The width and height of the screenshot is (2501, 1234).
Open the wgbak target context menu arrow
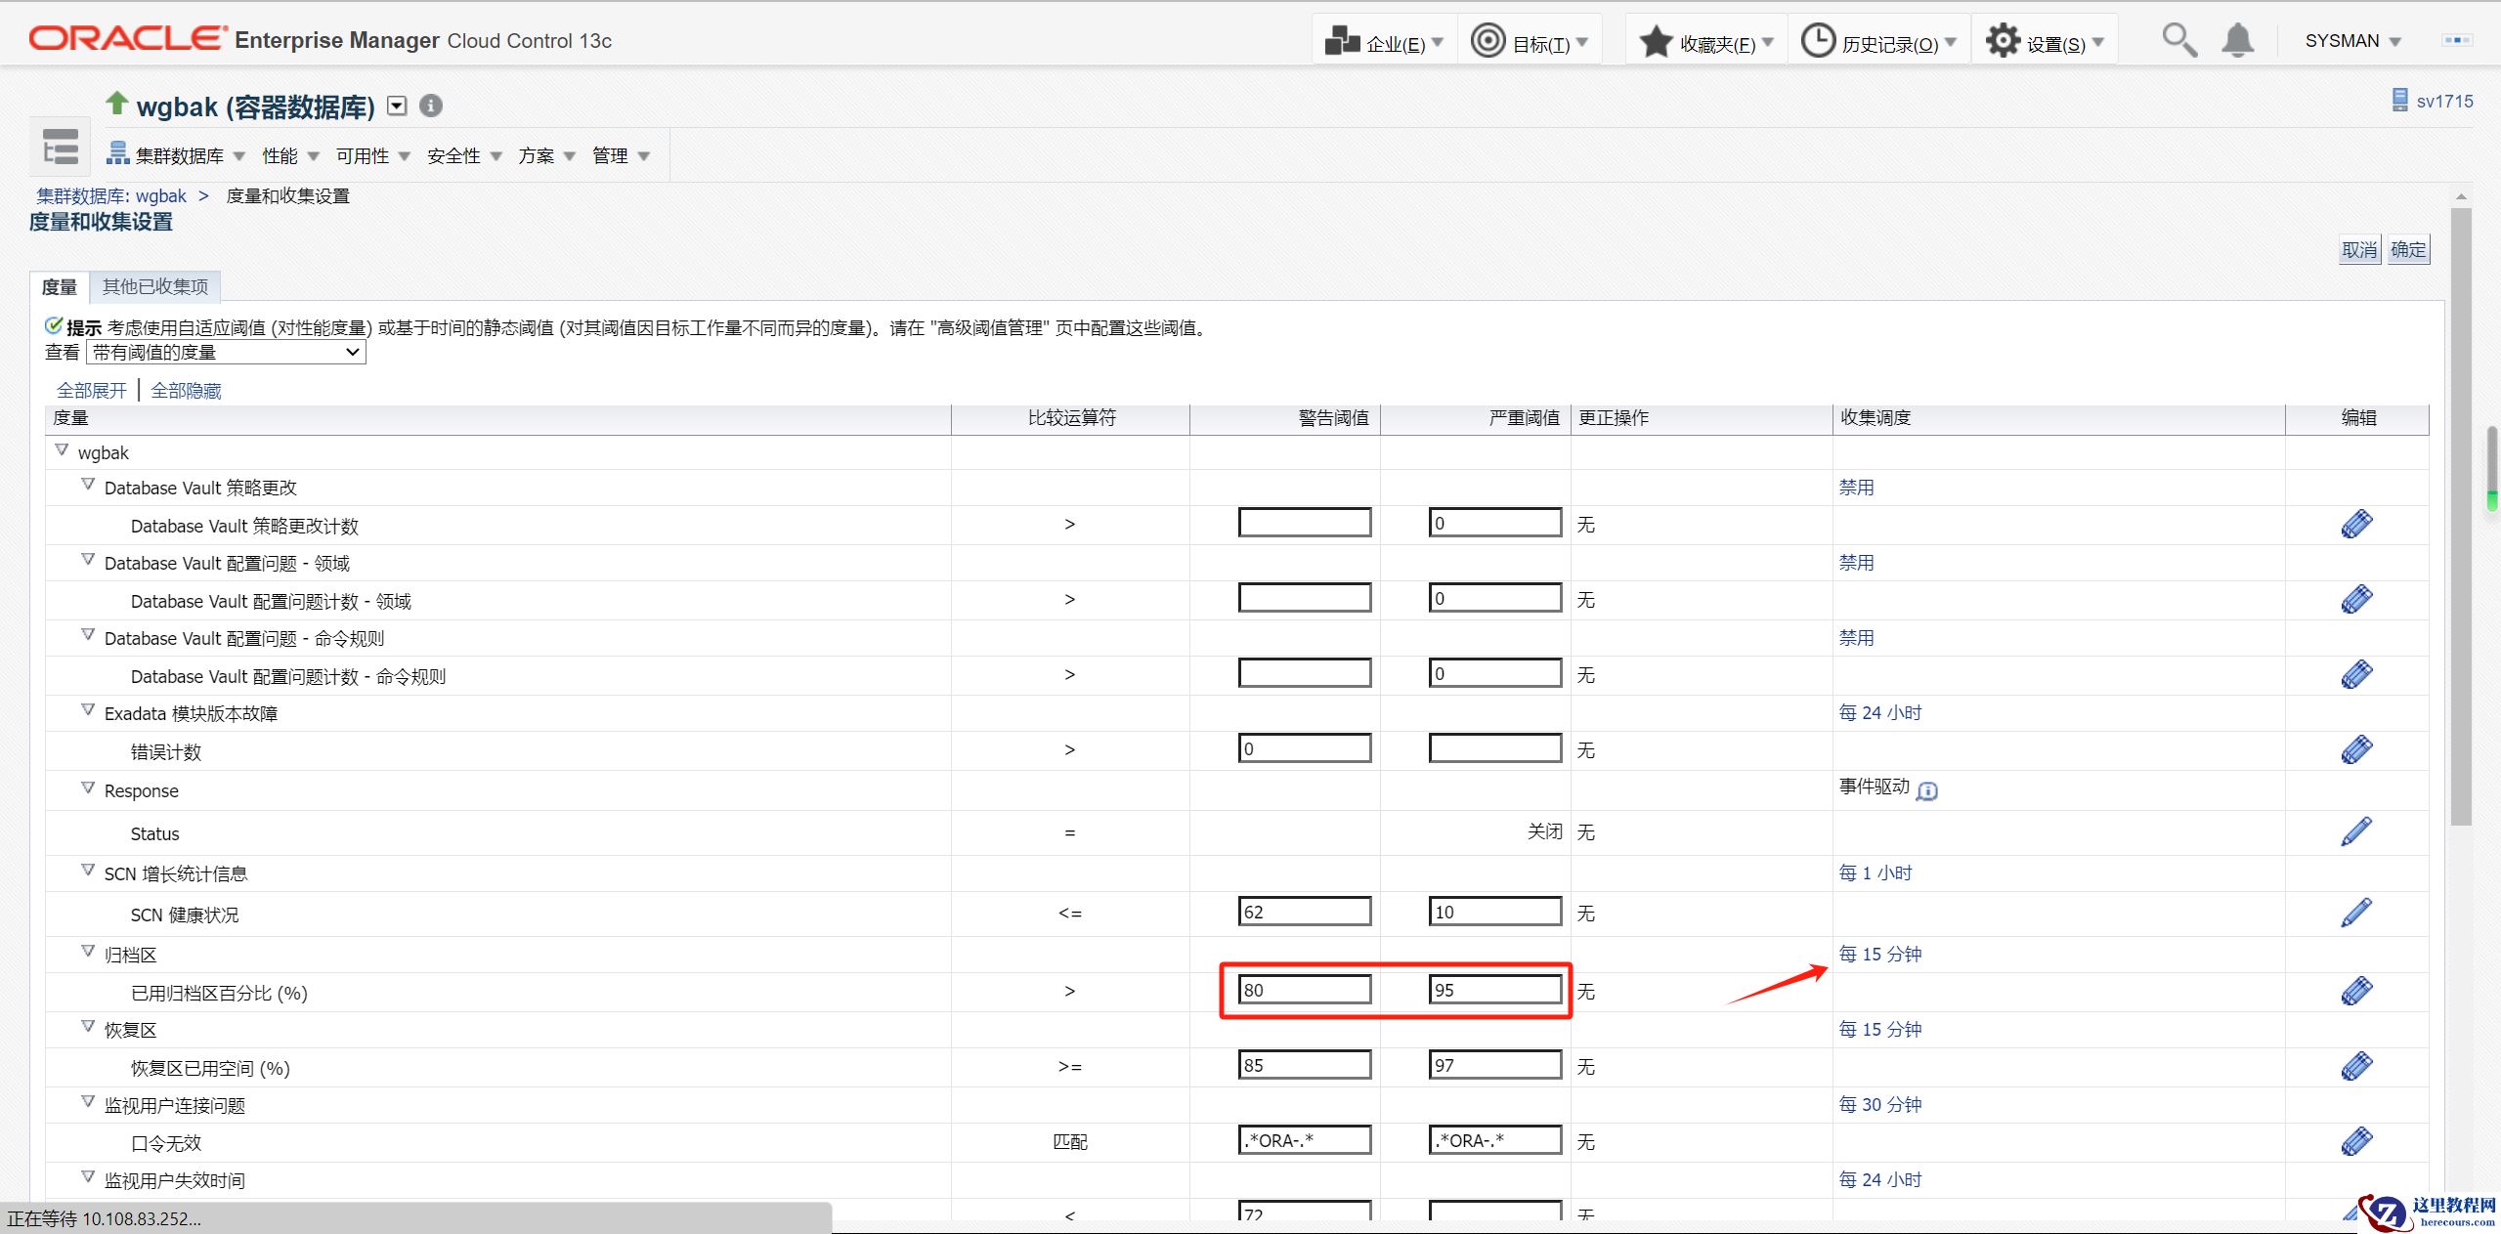[x=397, y=106]
